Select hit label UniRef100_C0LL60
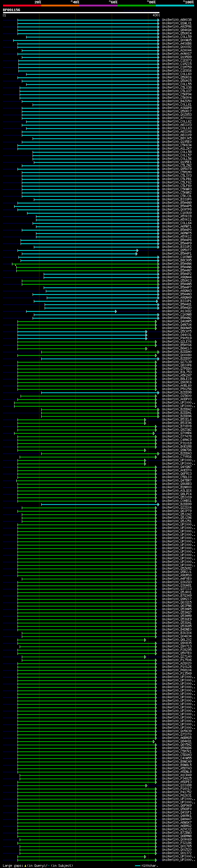Screen dimensions: 197x868 (x=177, y=74)
